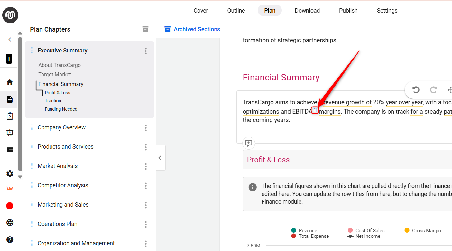Open the Products and Services three-dot menu
Viewport: 452px width, 251px height.
(146, 147)
